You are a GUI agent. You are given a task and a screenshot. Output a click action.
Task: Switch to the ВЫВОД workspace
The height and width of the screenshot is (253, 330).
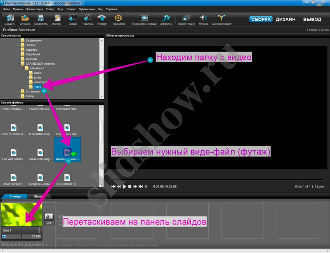312,19
